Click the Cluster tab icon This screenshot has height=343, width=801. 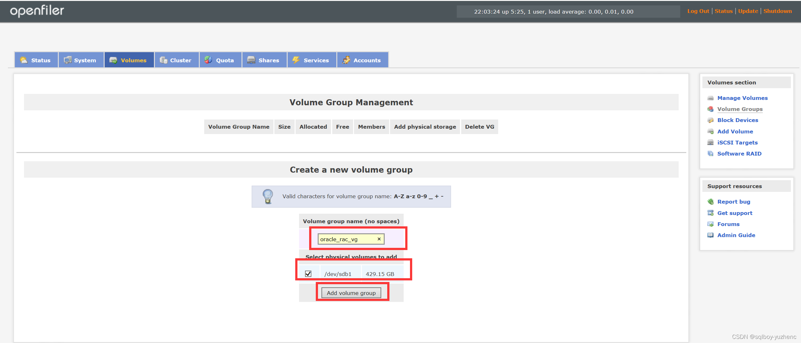(x=163, y=60)
